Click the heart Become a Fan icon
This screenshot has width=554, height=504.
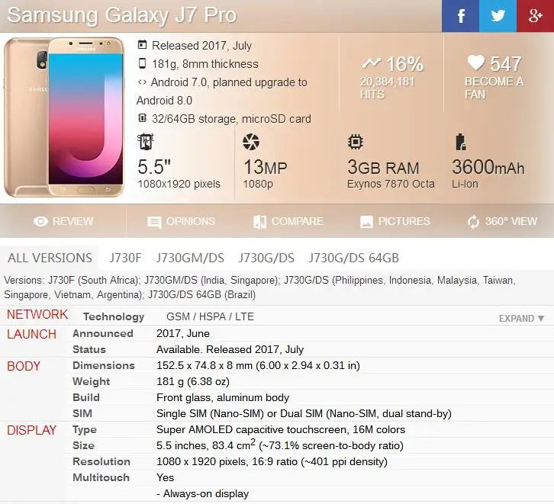[x=475, y=63]
